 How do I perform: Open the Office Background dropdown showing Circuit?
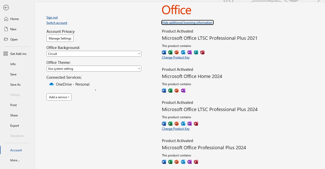coord(94,54)
